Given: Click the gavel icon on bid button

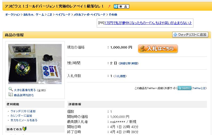Looking at the screenshot, I should point(143,49).
